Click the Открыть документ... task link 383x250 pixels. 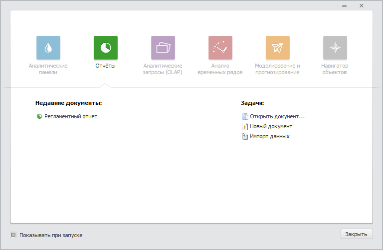click(x=277, y=116)
